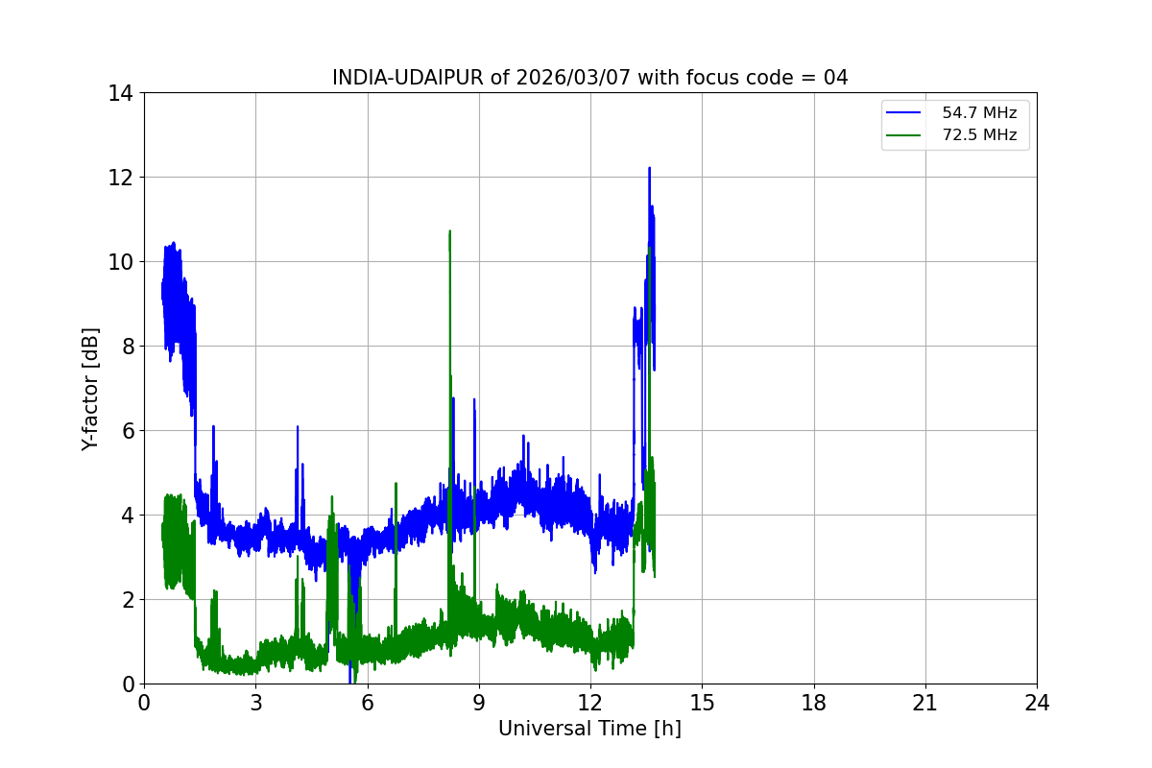Screen dimensions: 1152x768
Task: Click the x-axis tick label '12'
Action: pos(590,703)
